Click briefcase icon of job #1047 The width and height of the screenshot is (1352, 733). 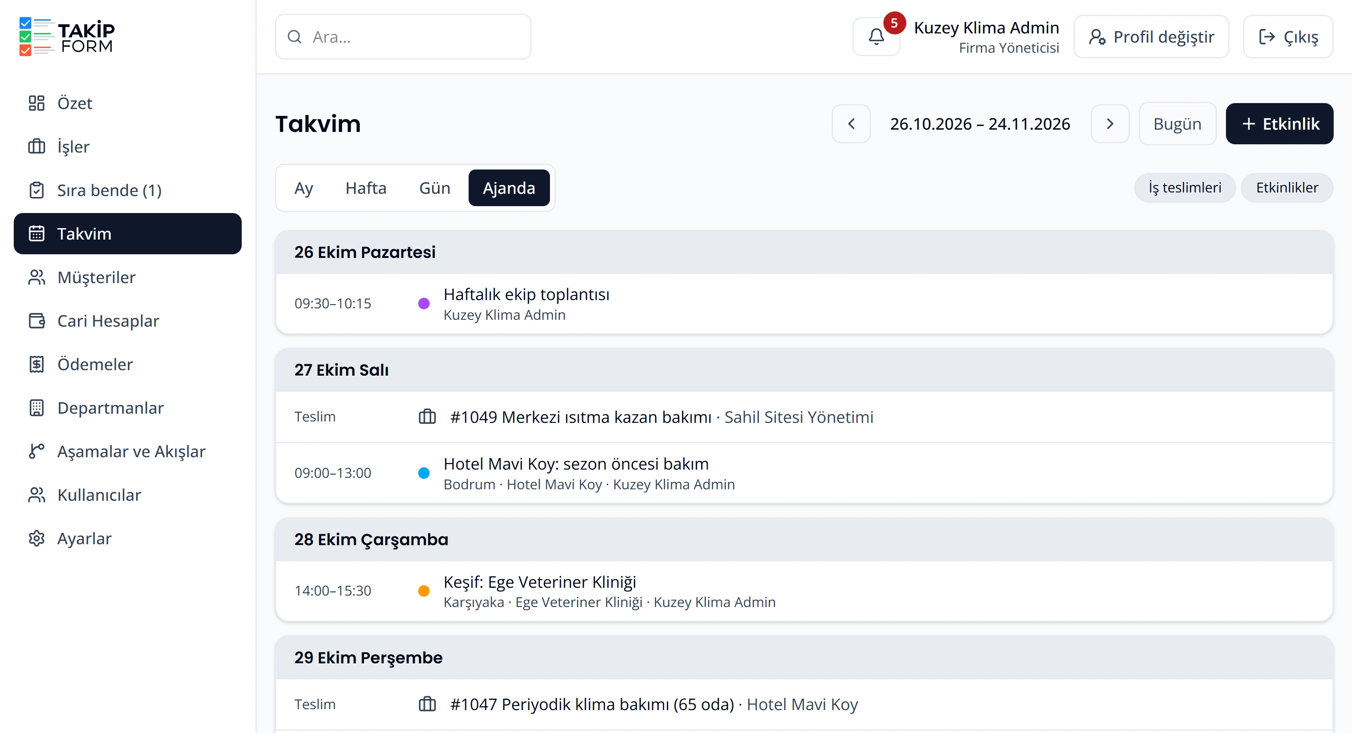[x=427, y=704]
